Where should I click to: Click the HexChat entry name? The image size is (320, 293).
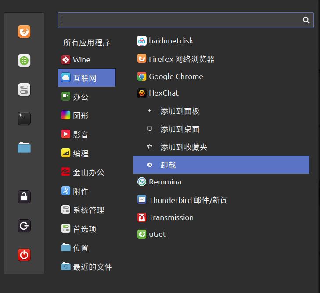tap(164, 93)
